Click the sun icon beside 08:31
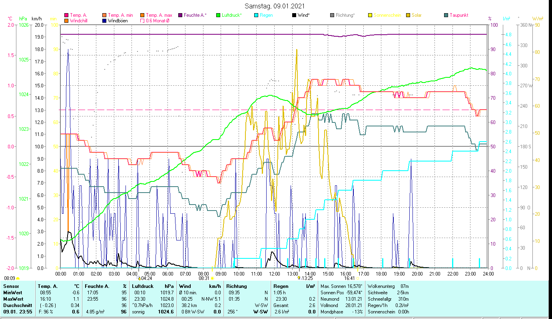 pos(212,278)
